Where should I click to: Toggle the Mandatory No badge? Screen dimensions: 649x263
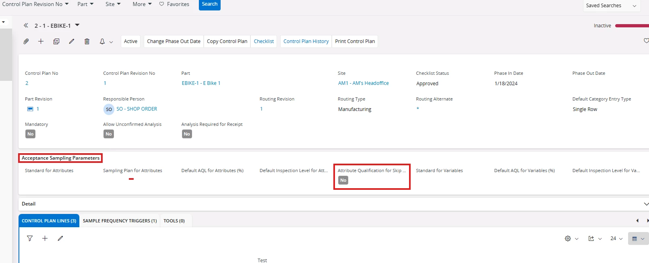pos(31,134)
